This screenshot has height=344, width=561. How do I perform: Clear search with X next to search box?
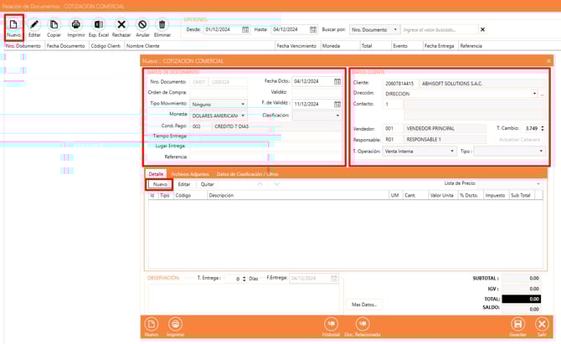(482, 29)
